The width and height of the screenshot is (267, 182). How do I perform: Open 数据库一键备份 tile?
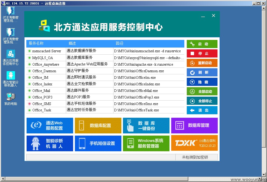pyautogui.click(x=146, y=126)
